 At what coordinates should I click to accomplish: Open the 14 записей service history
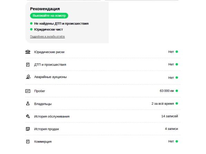click(x=170, y=116)
